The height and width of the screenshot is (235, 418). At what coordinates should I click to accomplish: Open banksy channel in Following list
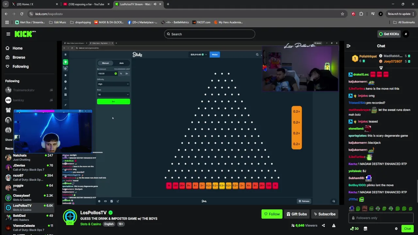pyautogui.click(x=29, y=100)
